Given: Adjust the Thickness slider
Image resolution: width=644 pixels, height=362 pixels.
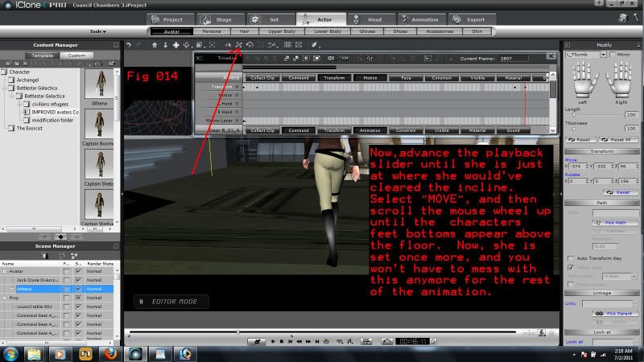Looking at the screenshot, I should pyautogui.click(x=574, y=129).
